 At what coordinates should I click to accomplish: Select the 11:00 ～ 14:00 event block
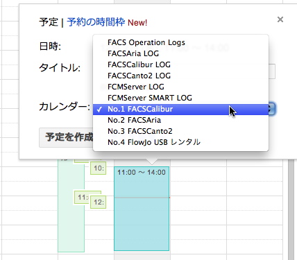pos(142,209)
